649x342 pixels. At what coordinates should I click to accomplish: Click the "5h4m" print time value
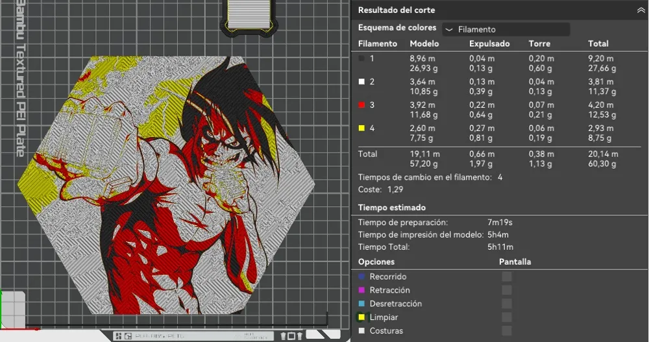498,235
